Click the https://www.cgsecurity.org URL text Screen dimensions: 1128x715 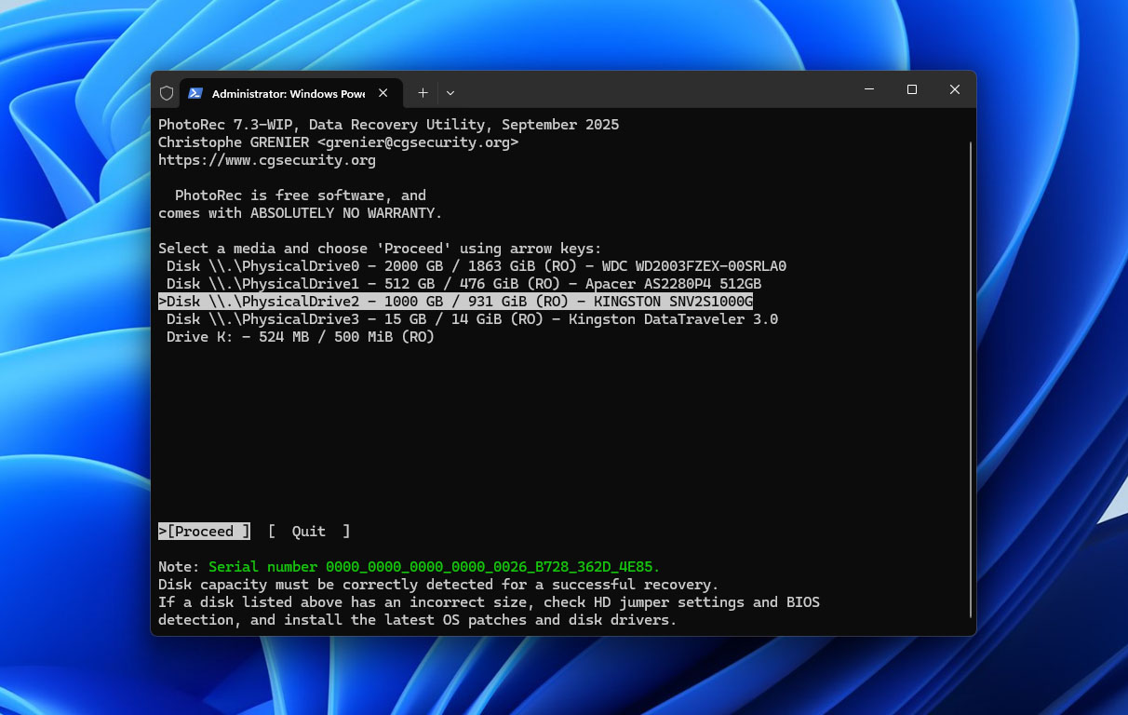click(x=267, y=160)
